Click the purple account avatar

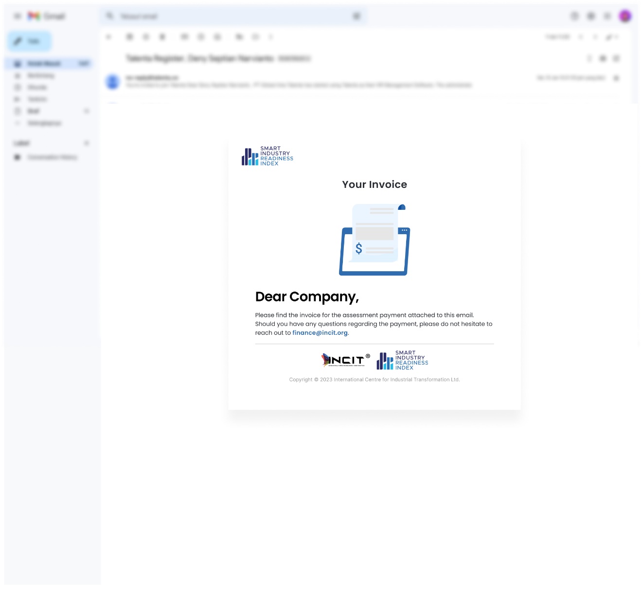tap(625, 17)
